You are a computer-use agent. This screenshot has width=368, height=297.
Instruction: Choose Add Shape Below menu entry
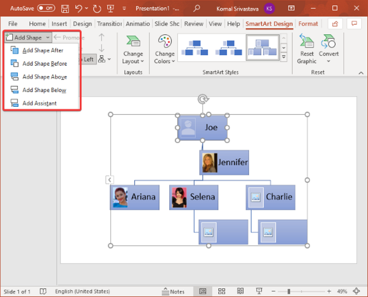click(x=44, y=90)
